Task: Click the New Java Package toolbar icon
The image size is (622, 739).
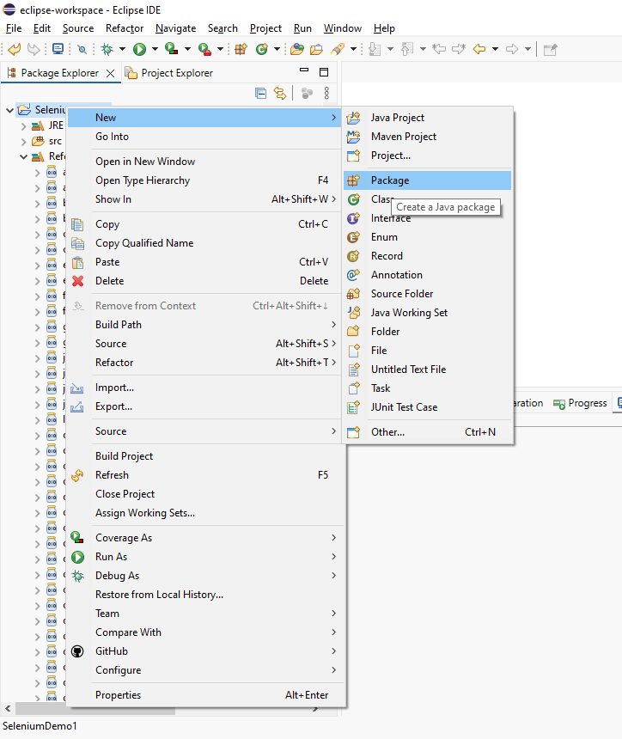Action: [241, 49]
